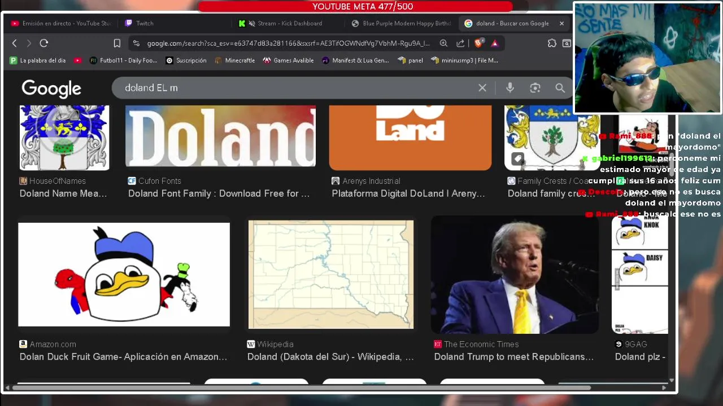Switch to the Emisión en directo YouTube tab

(x=61, y=23)
